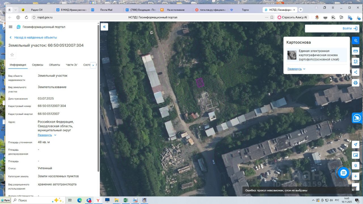Expand the Картооснова panel with Развернуть

click(x=296, y=69)
